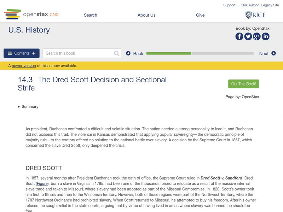
Task: Go back using the left arrow icon
Action: (128, 53)
